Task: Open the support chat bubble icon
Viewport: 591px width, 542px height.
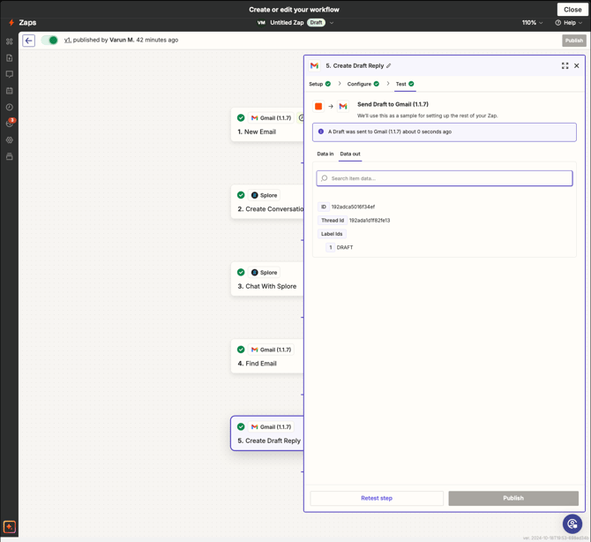Action: tap(572, 523)
